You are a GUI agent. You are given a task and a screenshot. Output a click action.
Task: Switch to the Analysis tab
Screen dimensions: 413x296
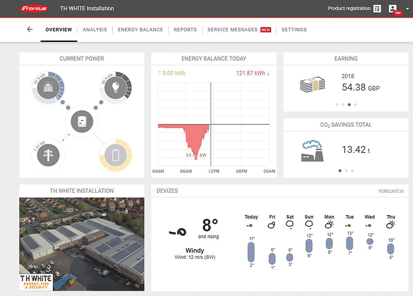click(95, 30)
